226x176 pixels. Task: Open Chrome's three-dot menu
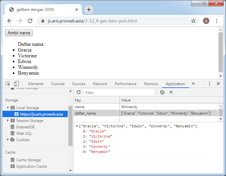click(x=216, y=21)
